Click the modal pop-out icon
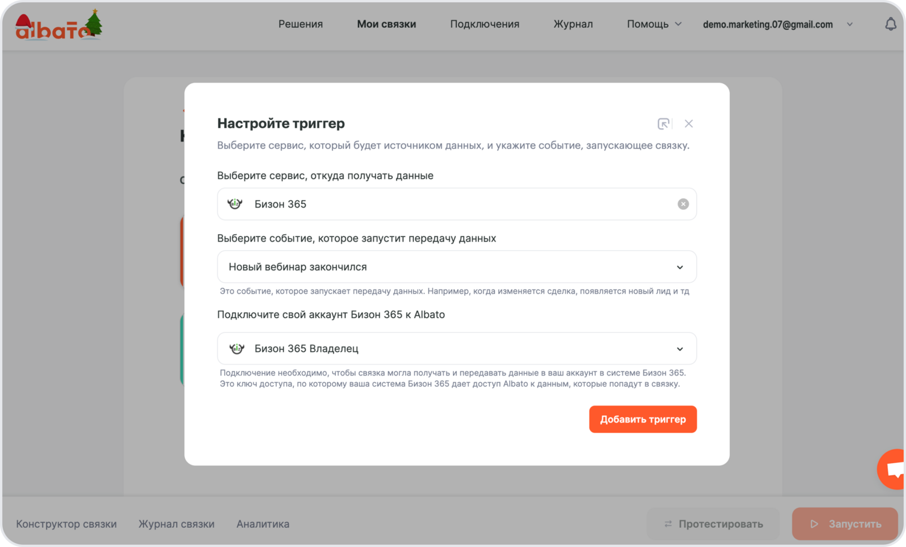 [663, 124]
